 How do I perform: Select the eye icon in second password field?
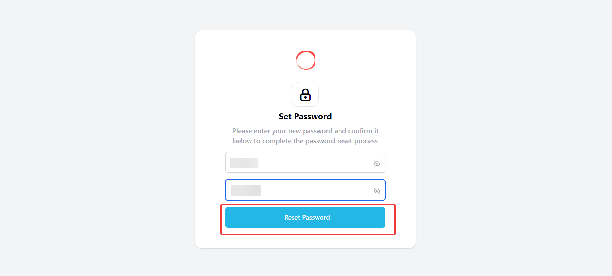click(x=377, y=191)
